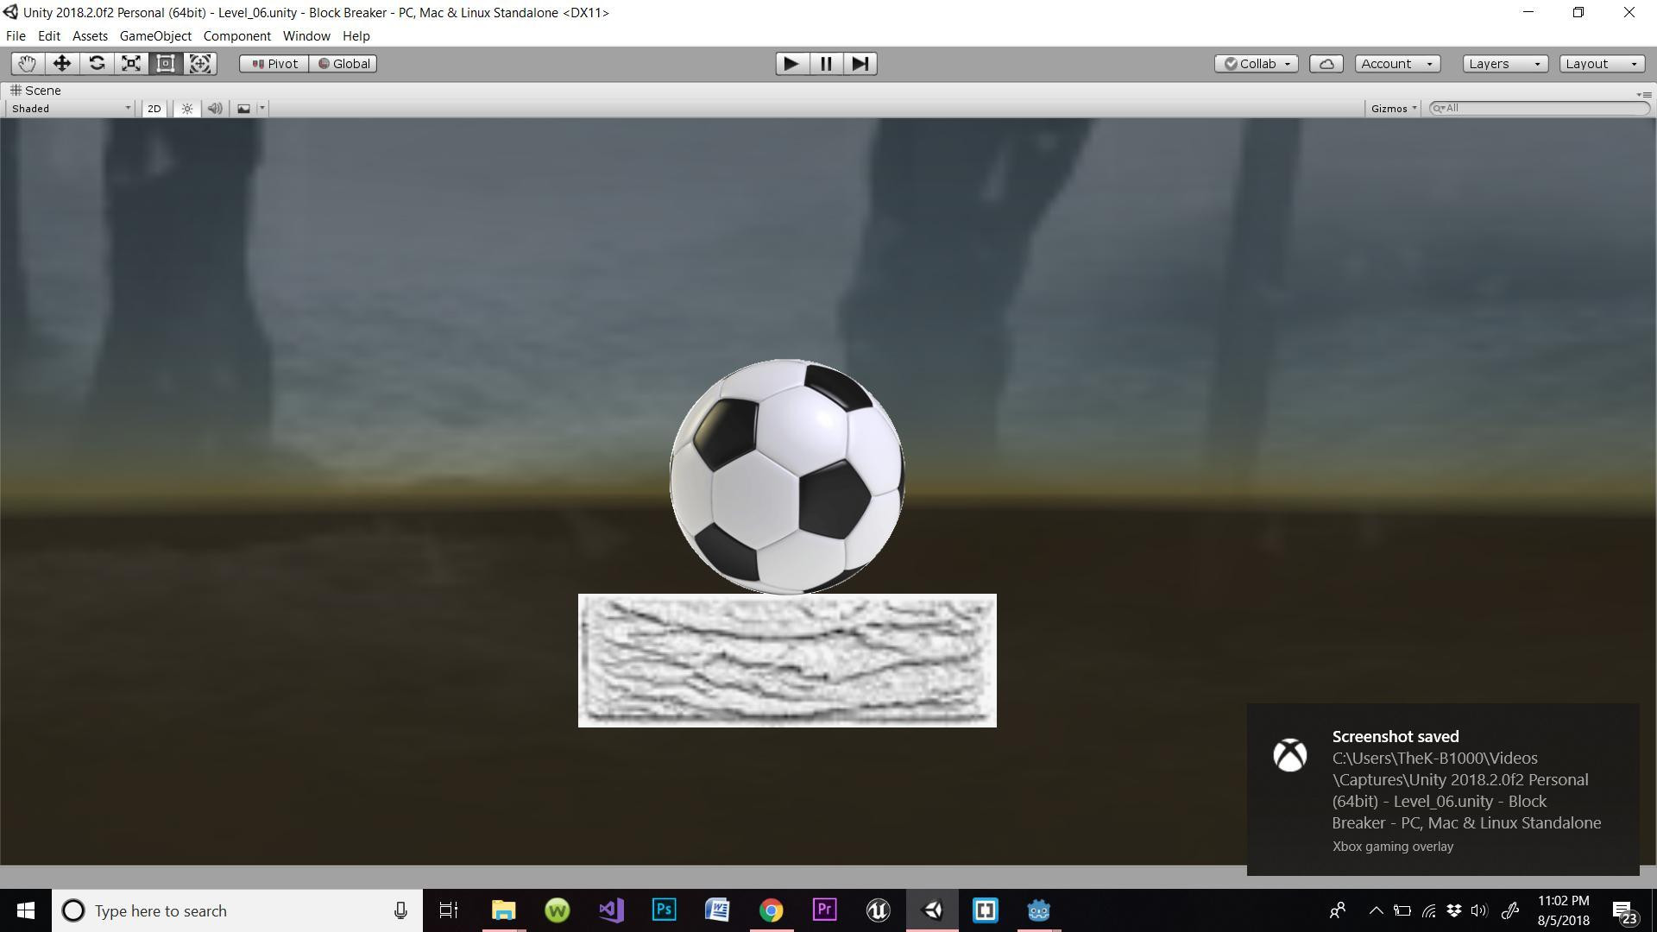Open the Layout dropdown
The image size is (1657, 932).
pos(1602,64)
